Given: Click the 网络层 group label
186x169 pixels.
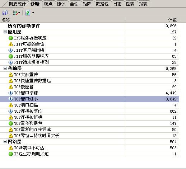Looking at the screenshot, I should [15, 142].
